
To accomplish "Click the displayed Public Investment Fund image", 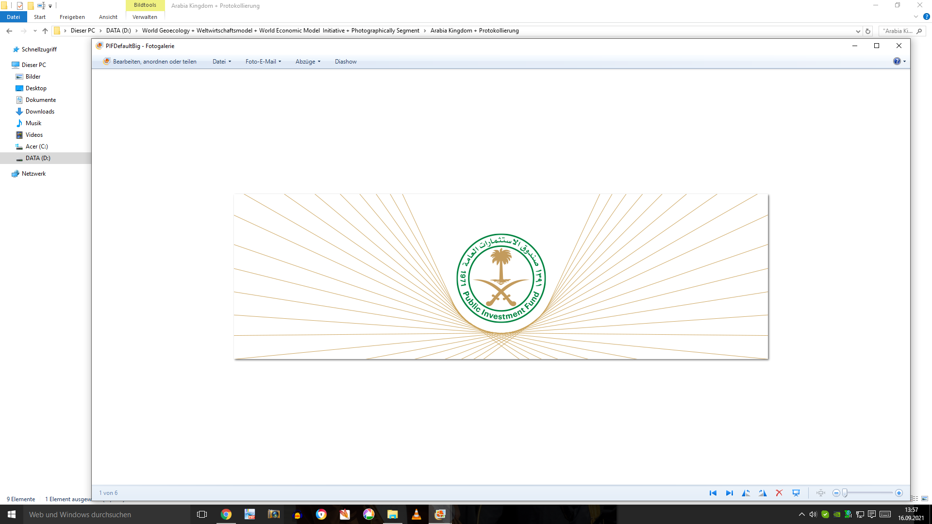I will (x=501, y=277).
